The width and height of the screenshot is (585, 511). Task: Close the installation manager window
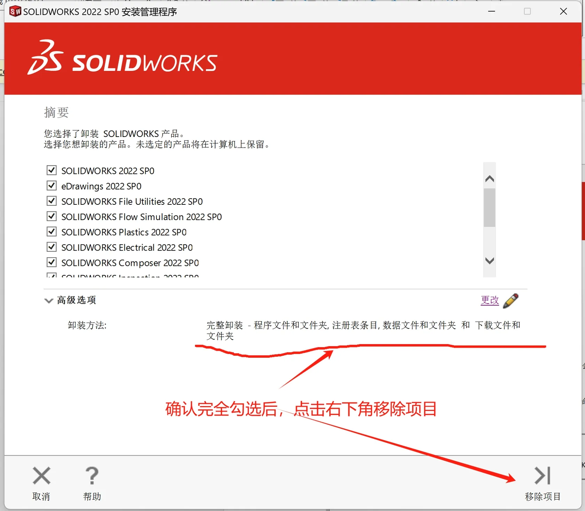tap(563, 11)
